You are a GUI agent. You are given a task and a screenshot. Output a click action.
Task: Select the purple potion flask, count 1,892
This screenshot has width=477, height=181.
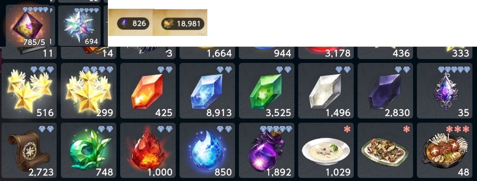coord(266,150)
